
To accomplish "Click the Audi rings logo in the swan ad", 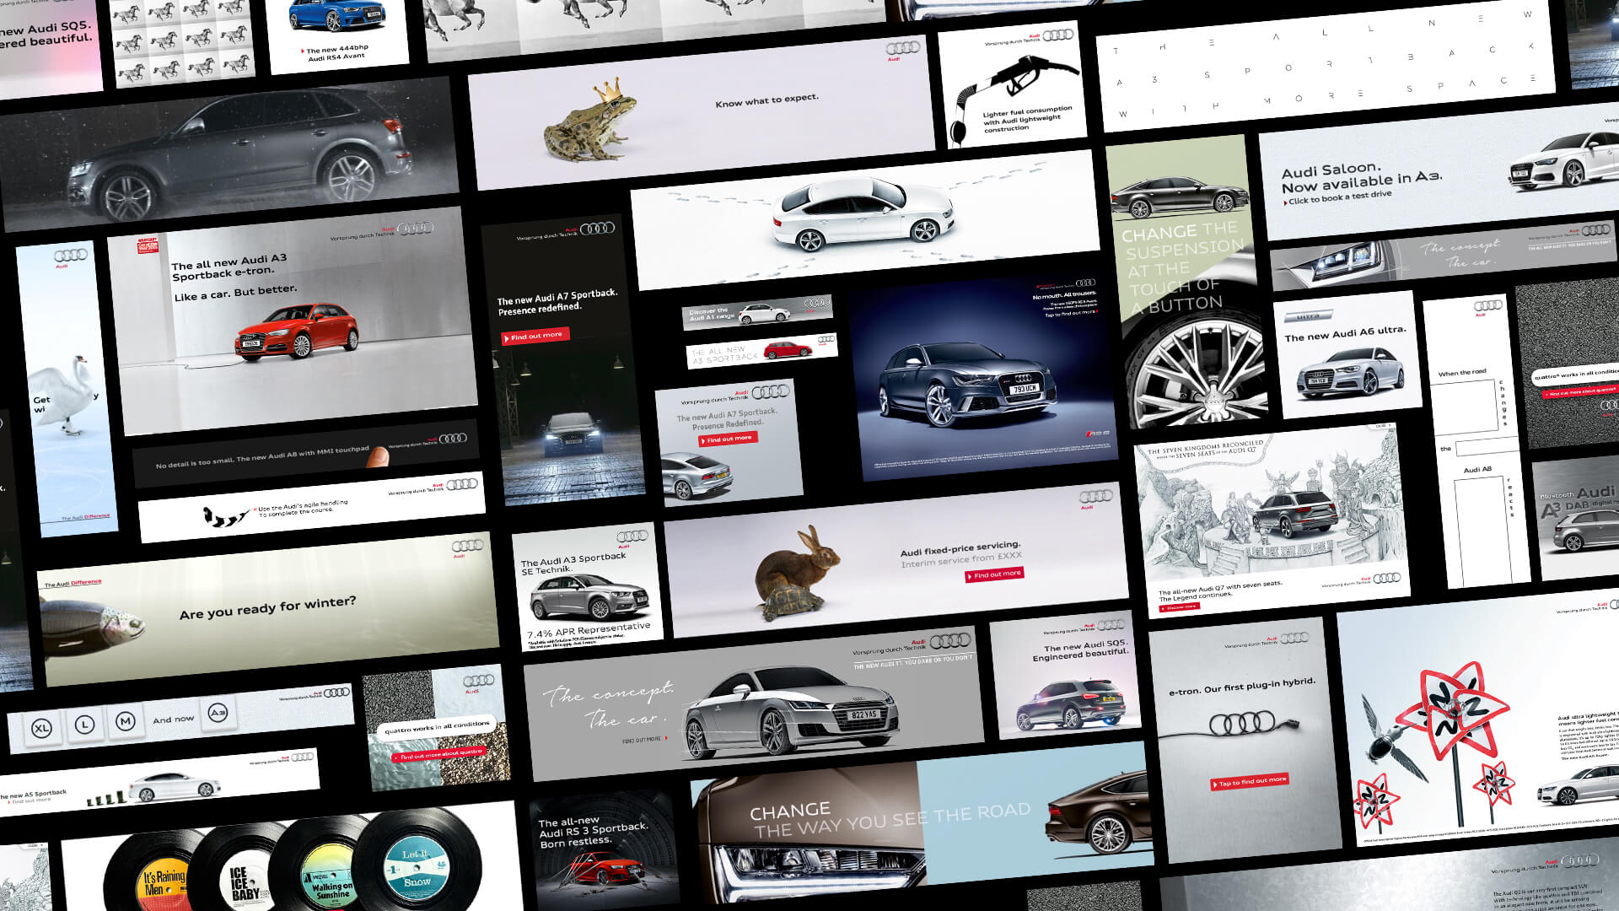I will click(70, 255).
